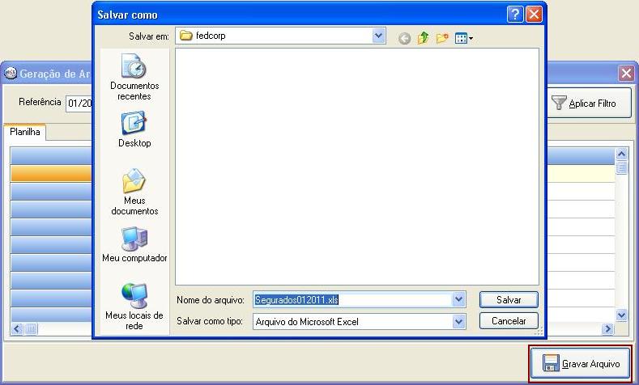Expand the Nome do arquivo dropdown
The width and height of the screenshot is (639, 385).
[x=459, y=299]
